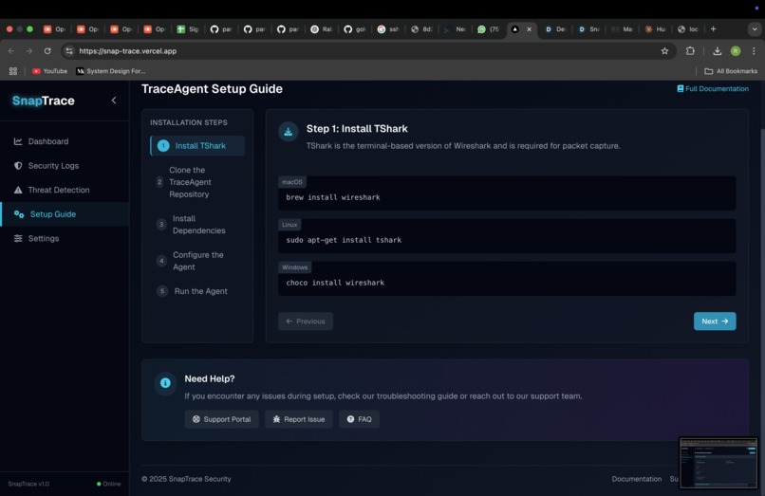Switch to the Hu tab
This screenshot has width=765, height=496.
pos(656,29)
